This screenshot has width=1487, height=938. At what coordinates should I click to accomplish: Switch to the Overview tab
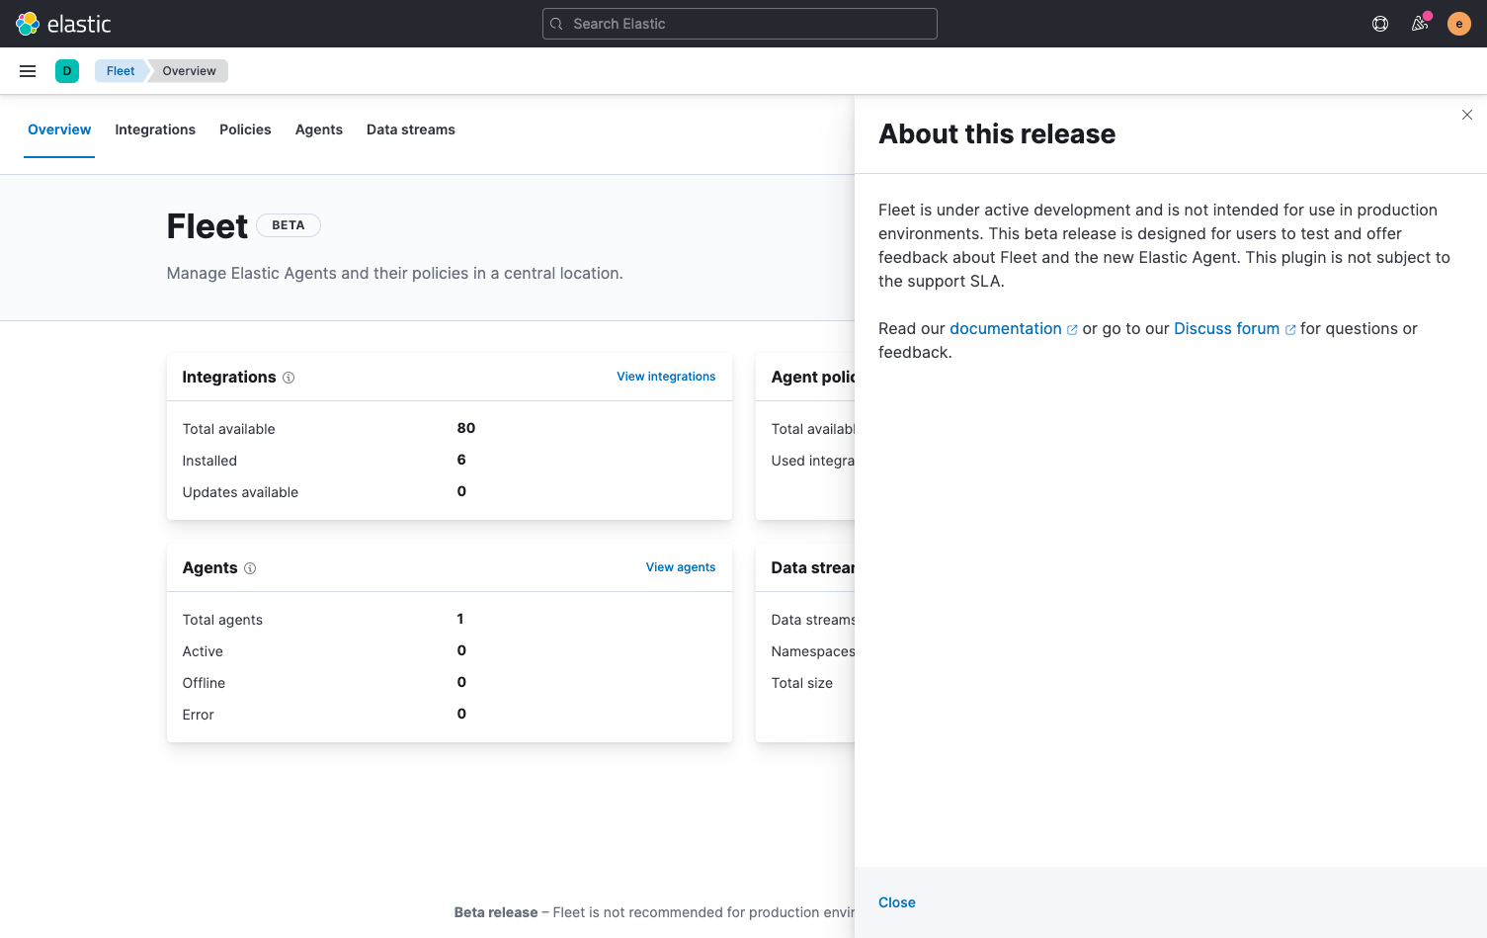click(59, 129)
